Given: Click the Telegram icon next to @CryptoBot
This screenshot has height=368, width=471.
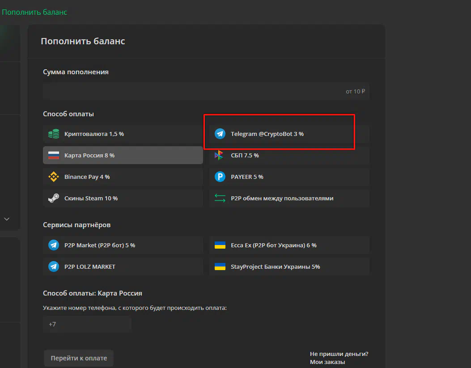Looking at the screenshot, I should (220, 134).
